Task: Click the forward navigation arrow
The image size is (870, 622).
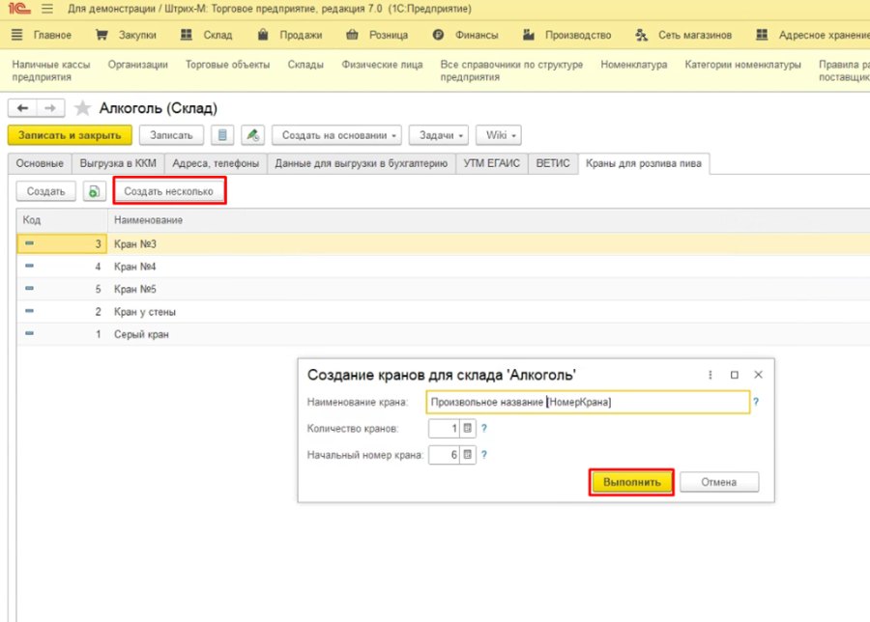Action: [50, 108]
